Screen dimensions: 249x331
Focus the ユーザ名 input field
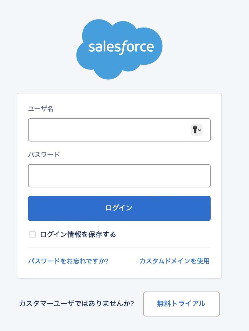click(108, 130)
